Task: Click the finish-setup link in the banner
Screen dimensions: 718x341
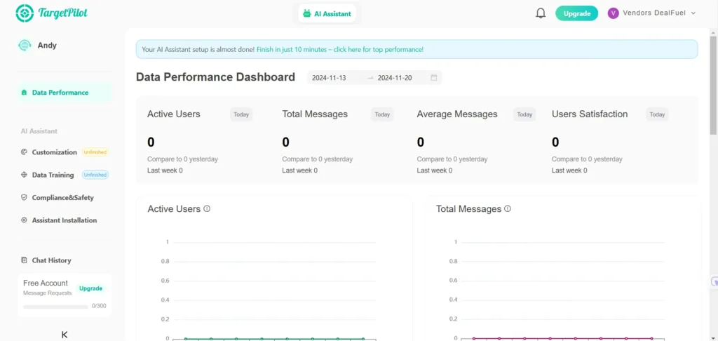Action: (340, 49)
